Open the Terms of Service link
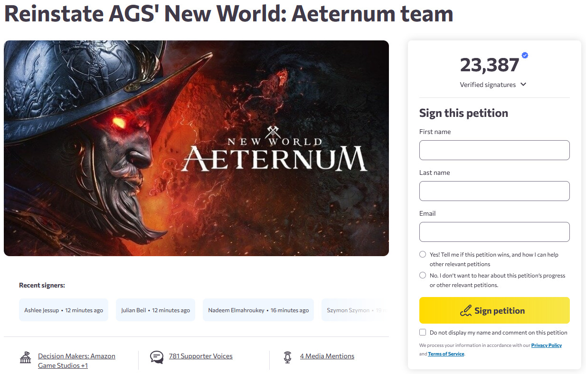This screenshot has height=374, width=586. coord(446,354)
